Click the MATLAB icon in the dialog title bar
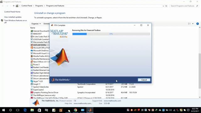The height and width of the screenshot is (113, 201). [52, 25]
